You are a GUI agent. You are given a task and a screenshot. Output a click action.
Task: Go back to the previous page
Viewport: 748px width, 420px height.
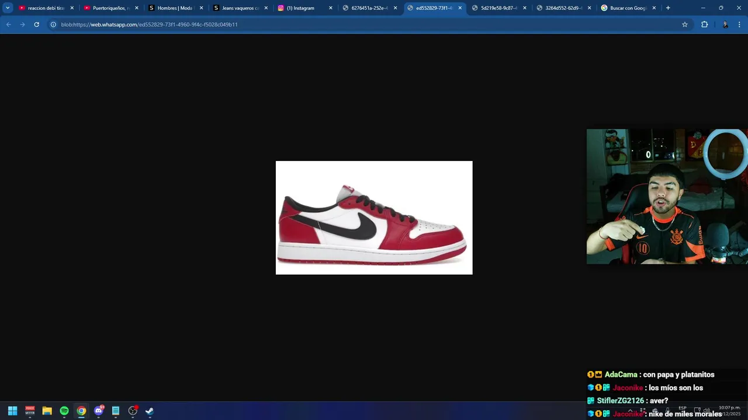[x=8, y=24]
